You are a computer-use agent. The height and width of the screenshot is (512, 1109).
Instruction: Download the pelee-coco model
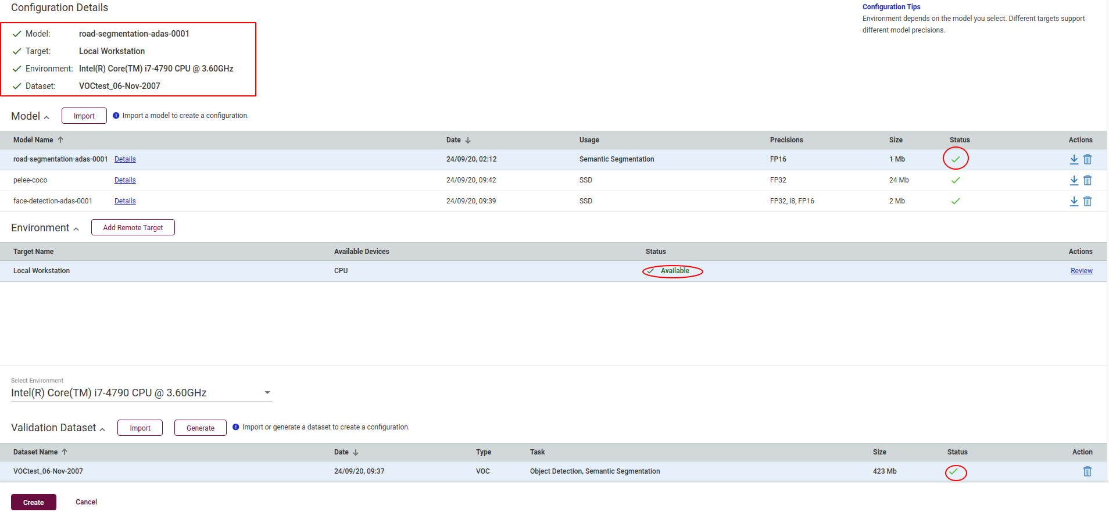tap(1074, 180)
